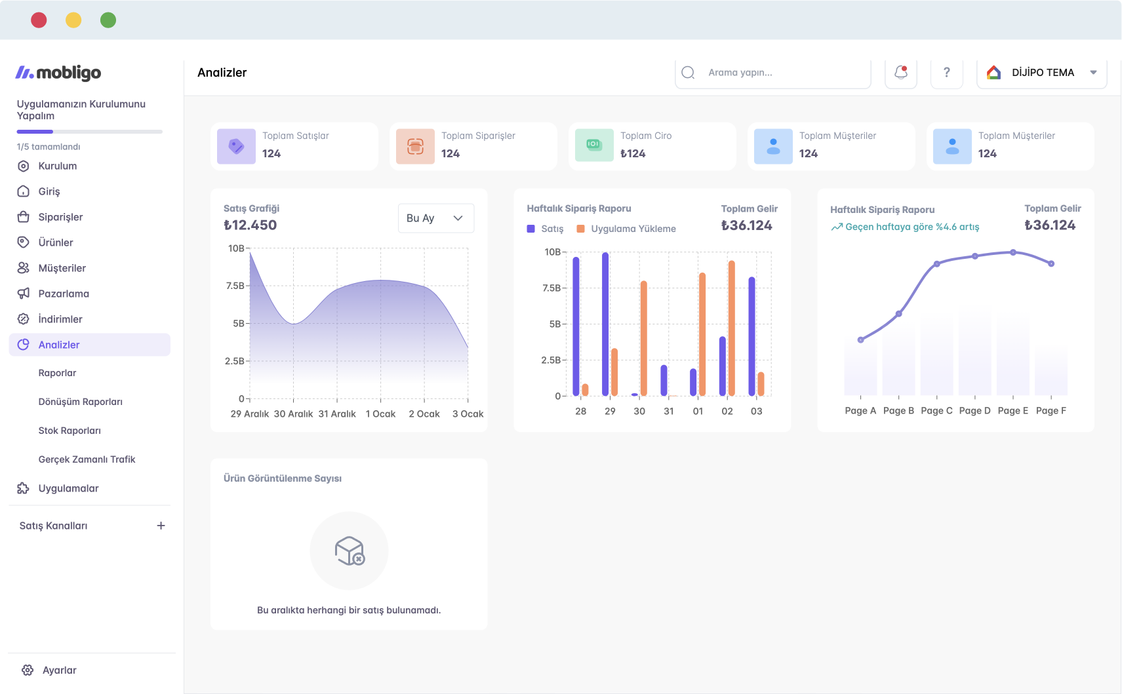
Task: Open Dönüşüm Raporları sub-item
Action: tap(80, 402)
